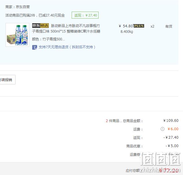Screen dimensions: 183x175
Task: Select the 有货 stock status
Action: 169,26
